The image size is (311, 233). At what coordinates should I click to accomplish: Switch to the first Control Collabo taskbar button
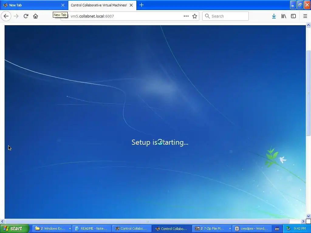pyautogui.click(x=131, y=228)
